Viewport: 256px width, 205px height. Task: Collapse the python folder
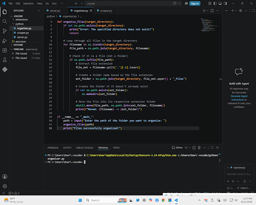click(14, 24)
